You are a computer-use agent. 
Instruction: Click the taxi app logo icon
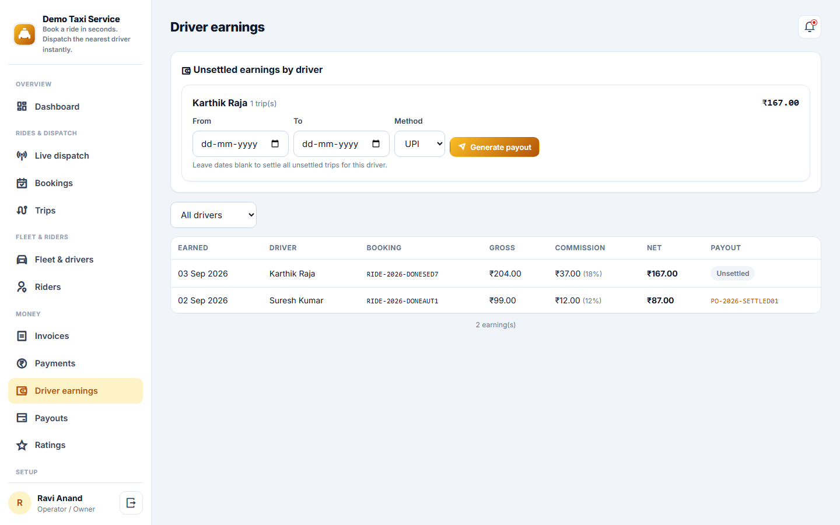coord(24,34)
